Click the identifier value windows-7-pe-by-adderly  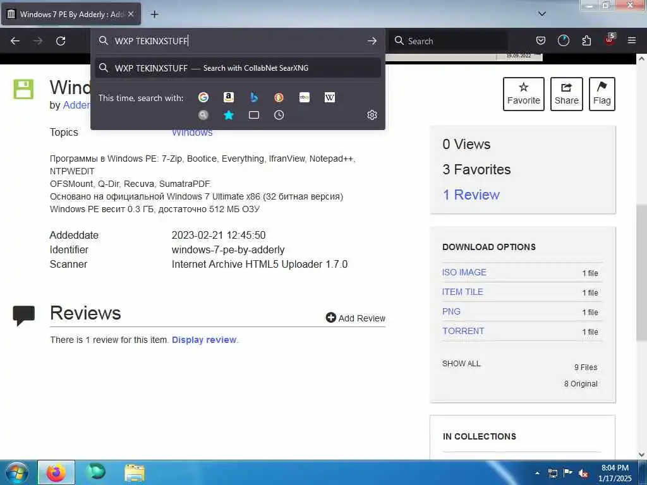[228, 250]
